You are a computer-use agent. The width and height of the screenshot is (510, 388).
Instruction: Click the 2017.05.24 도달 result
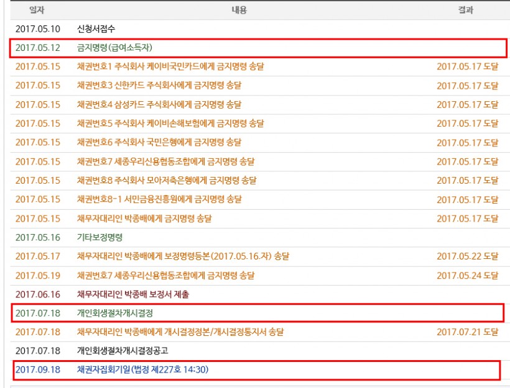coord(467,276)
